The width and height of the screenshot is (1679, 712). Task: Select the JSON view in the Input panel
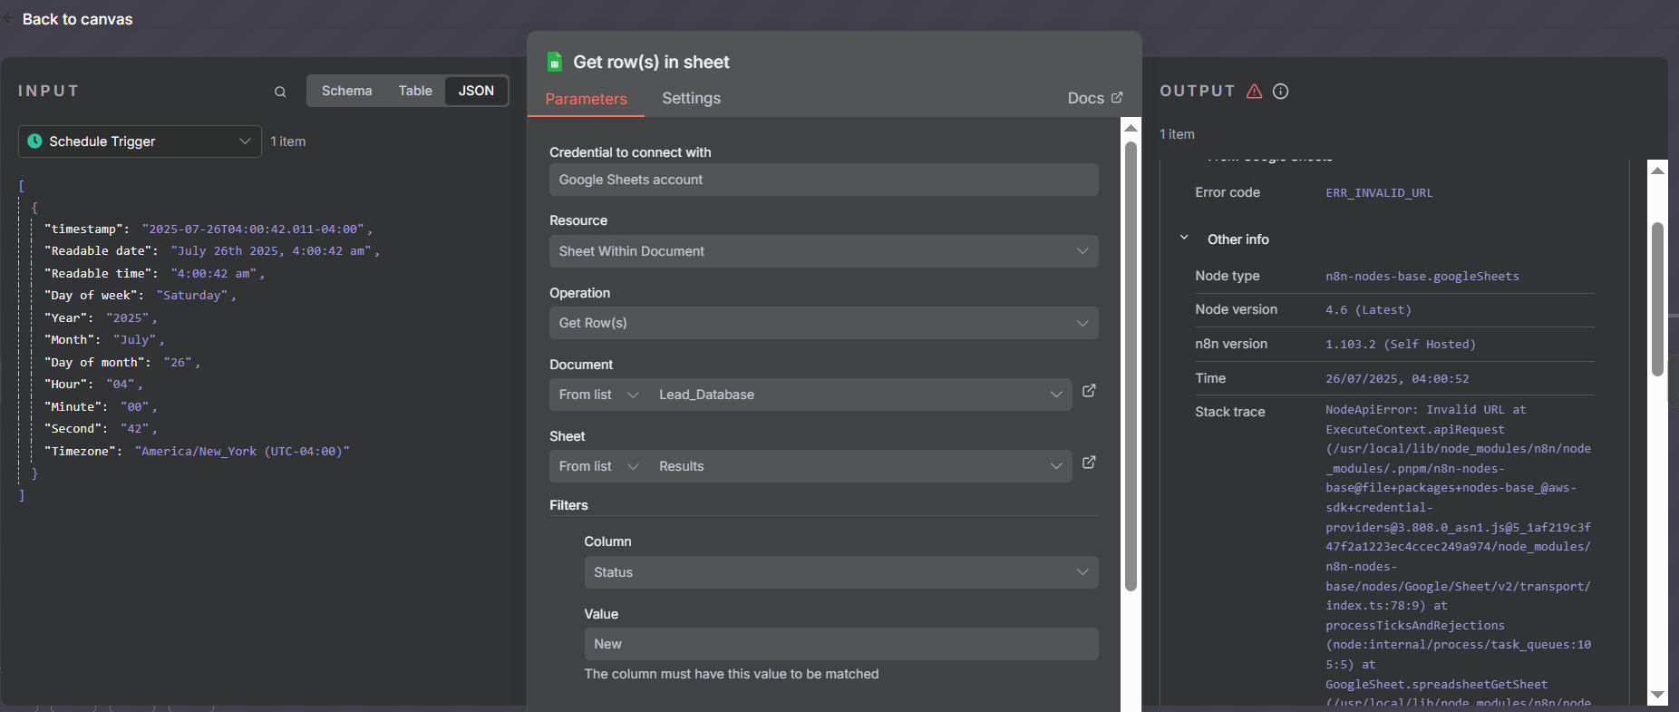476,91
